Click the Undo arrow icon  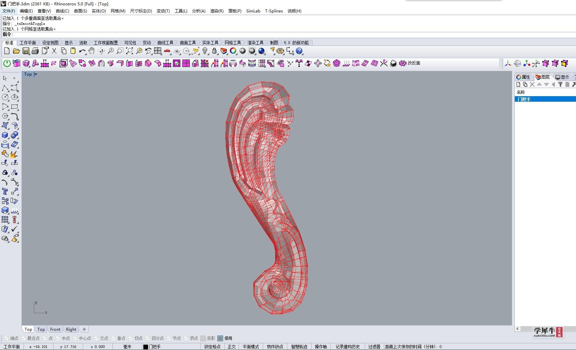(82, 51)
